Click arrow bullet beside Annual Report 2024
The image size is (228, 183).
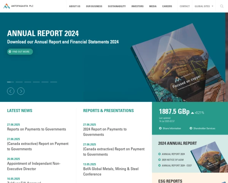click(x=160, y=154)
